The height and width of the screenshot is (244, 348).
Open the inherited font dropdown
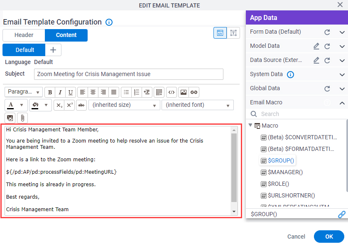[x=198, y=105]
